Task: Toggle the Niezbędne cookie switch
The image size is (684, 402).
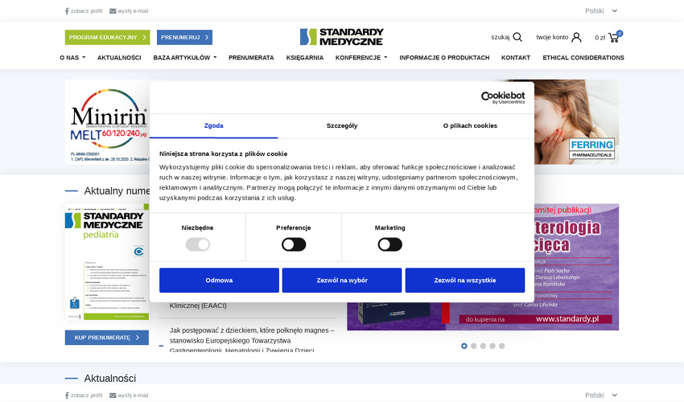Action: [197, 244]
